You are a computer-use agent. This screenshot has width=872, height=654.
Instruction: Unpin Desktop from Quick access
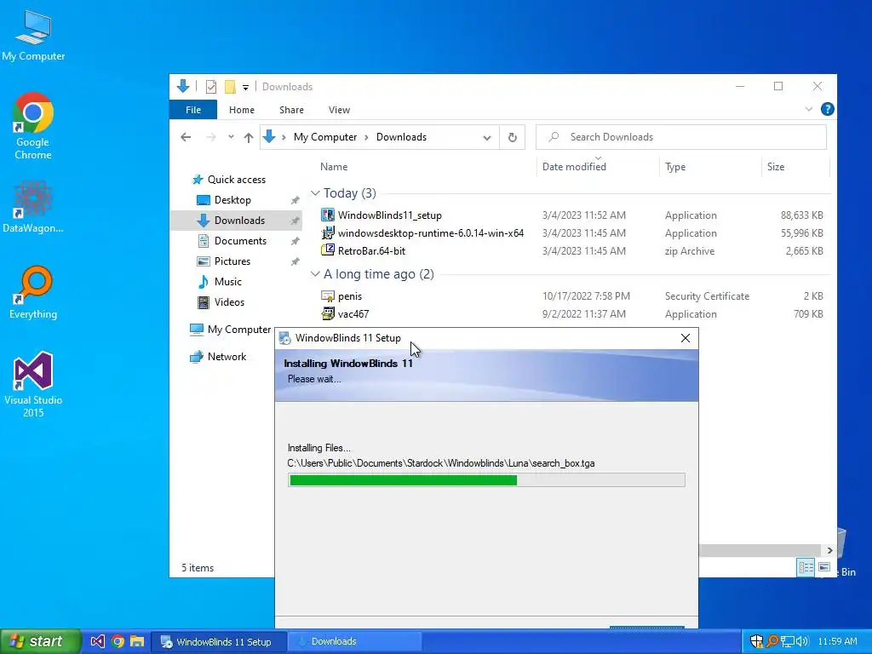pos(295,200)
